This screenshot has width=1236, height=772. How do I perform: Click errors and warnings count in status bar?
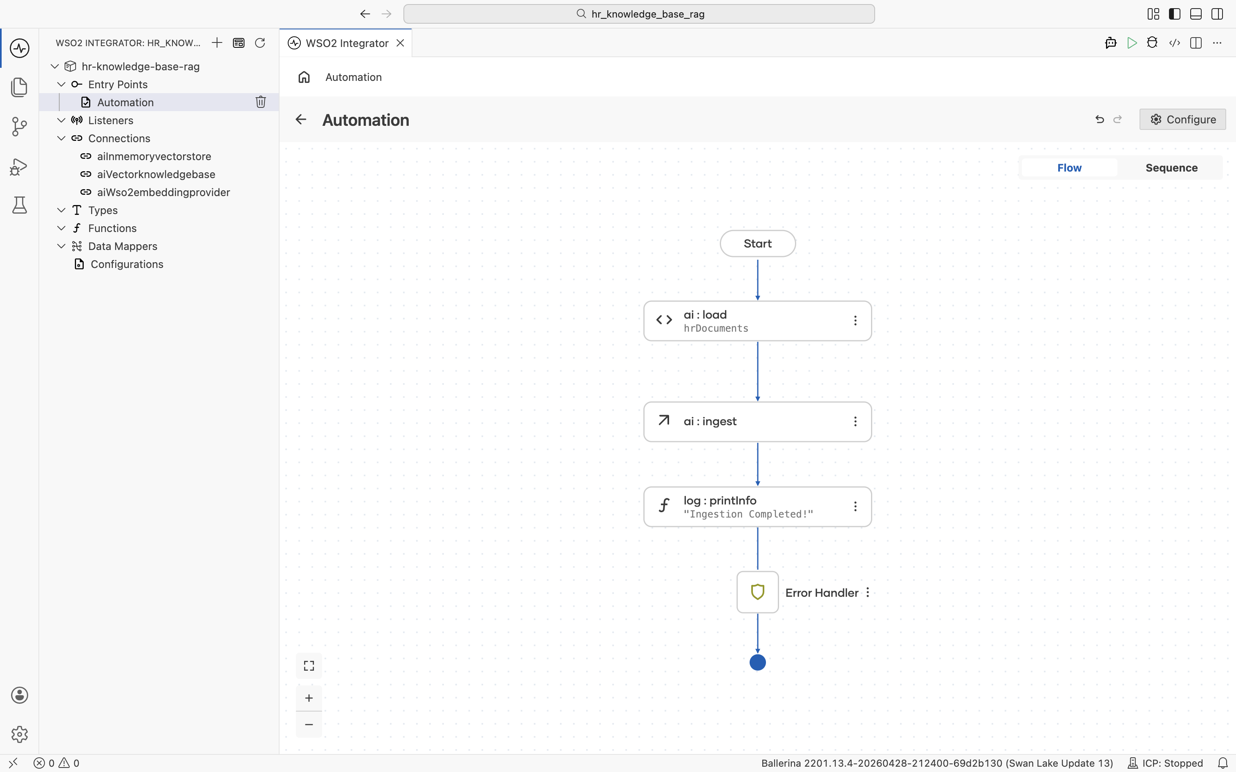click(57, 763)
